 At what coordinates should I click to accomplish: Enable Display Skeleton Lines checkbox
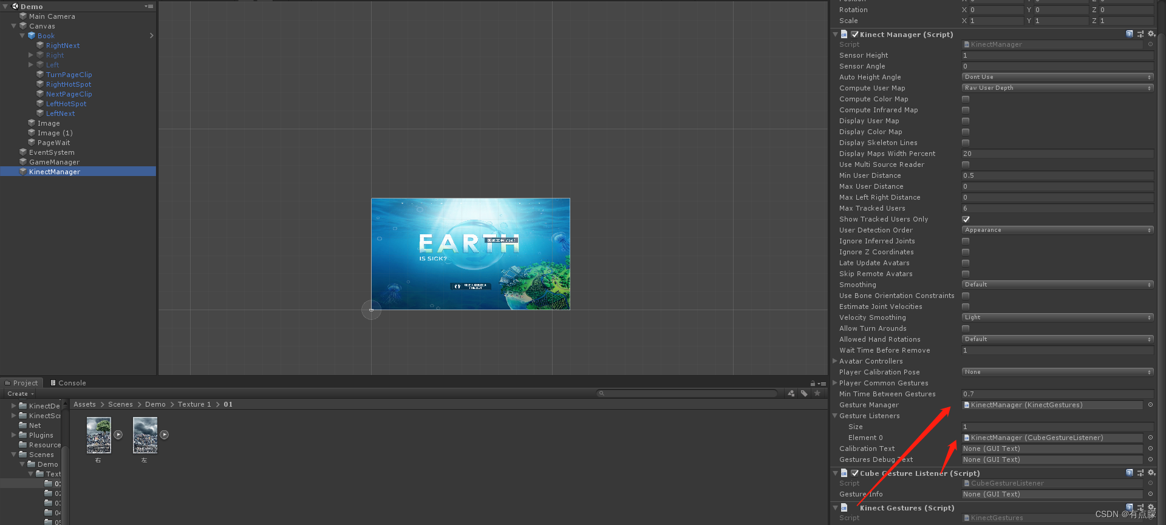click(x=966, y=143)
